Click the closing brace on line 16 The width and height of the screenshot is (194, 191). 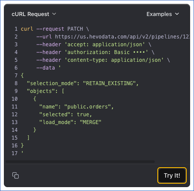pyautogui.click(x=22, y=146)
